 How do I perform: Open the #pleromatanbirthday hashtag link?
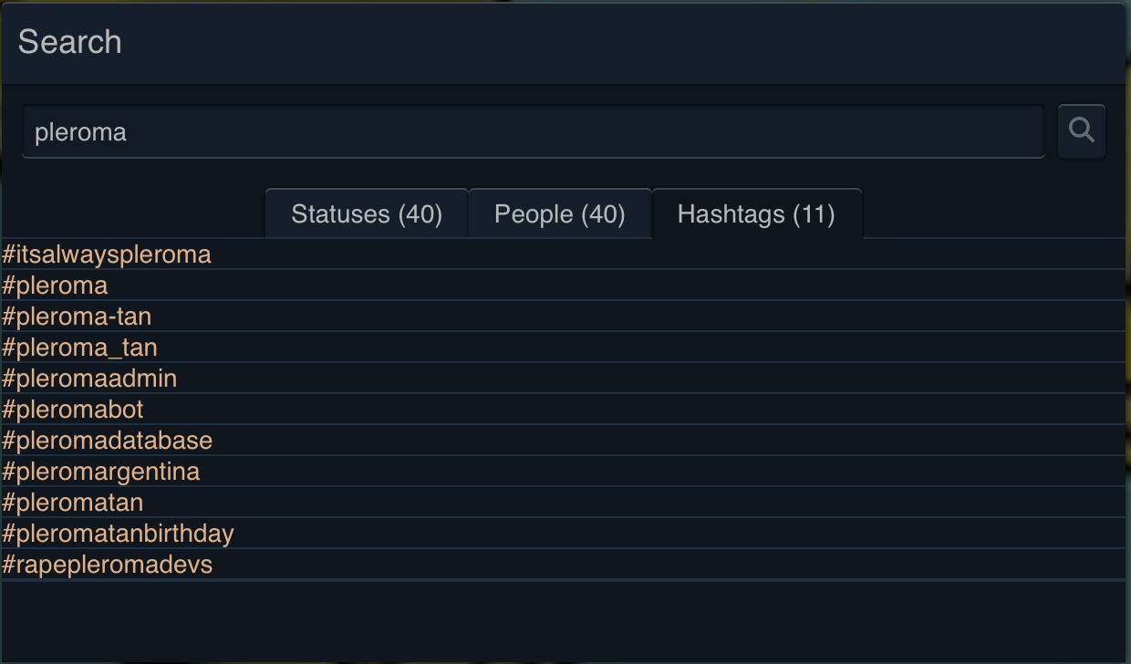coord(119,534)
